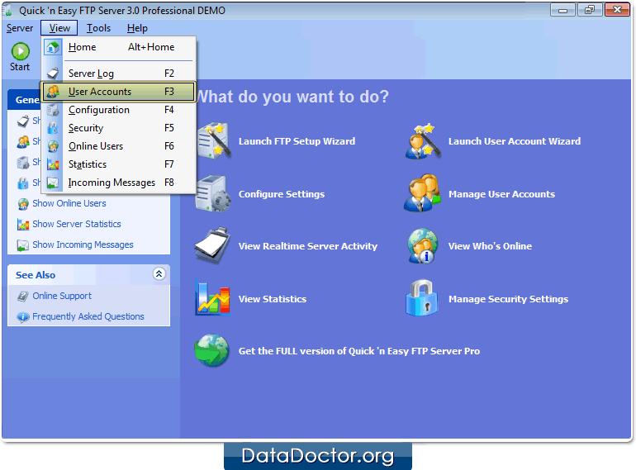Open View Realtime Server Activity link
Viewport: 636px width, 470px height.
click(308, 246)
